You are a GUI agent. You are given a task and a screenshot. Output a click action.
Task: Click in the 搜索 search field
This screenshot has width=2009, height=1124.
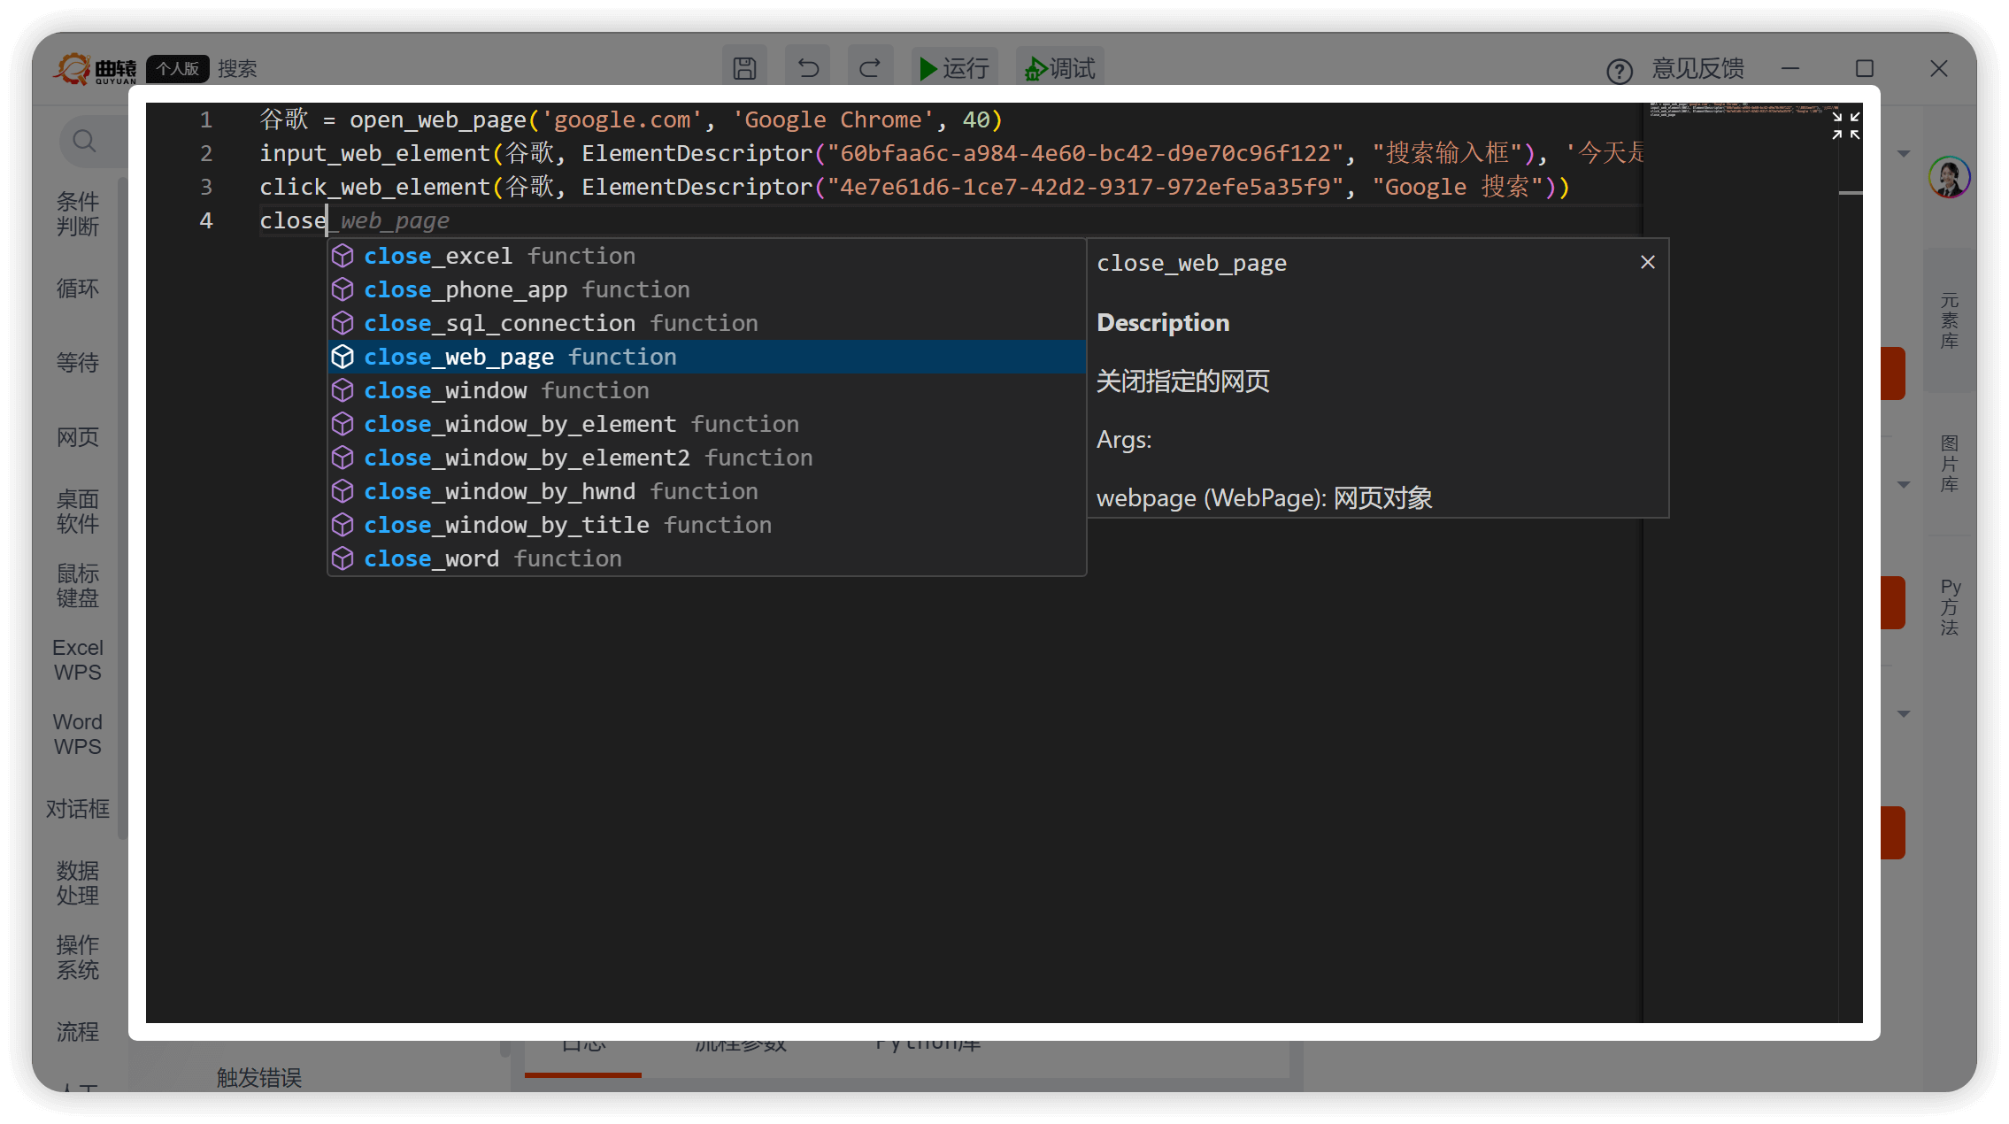click(237, 69)
